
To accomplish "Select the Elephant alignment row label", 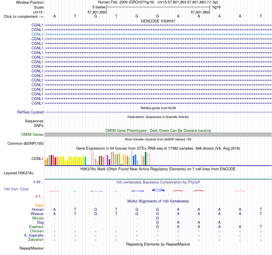I will click(36, 227).
